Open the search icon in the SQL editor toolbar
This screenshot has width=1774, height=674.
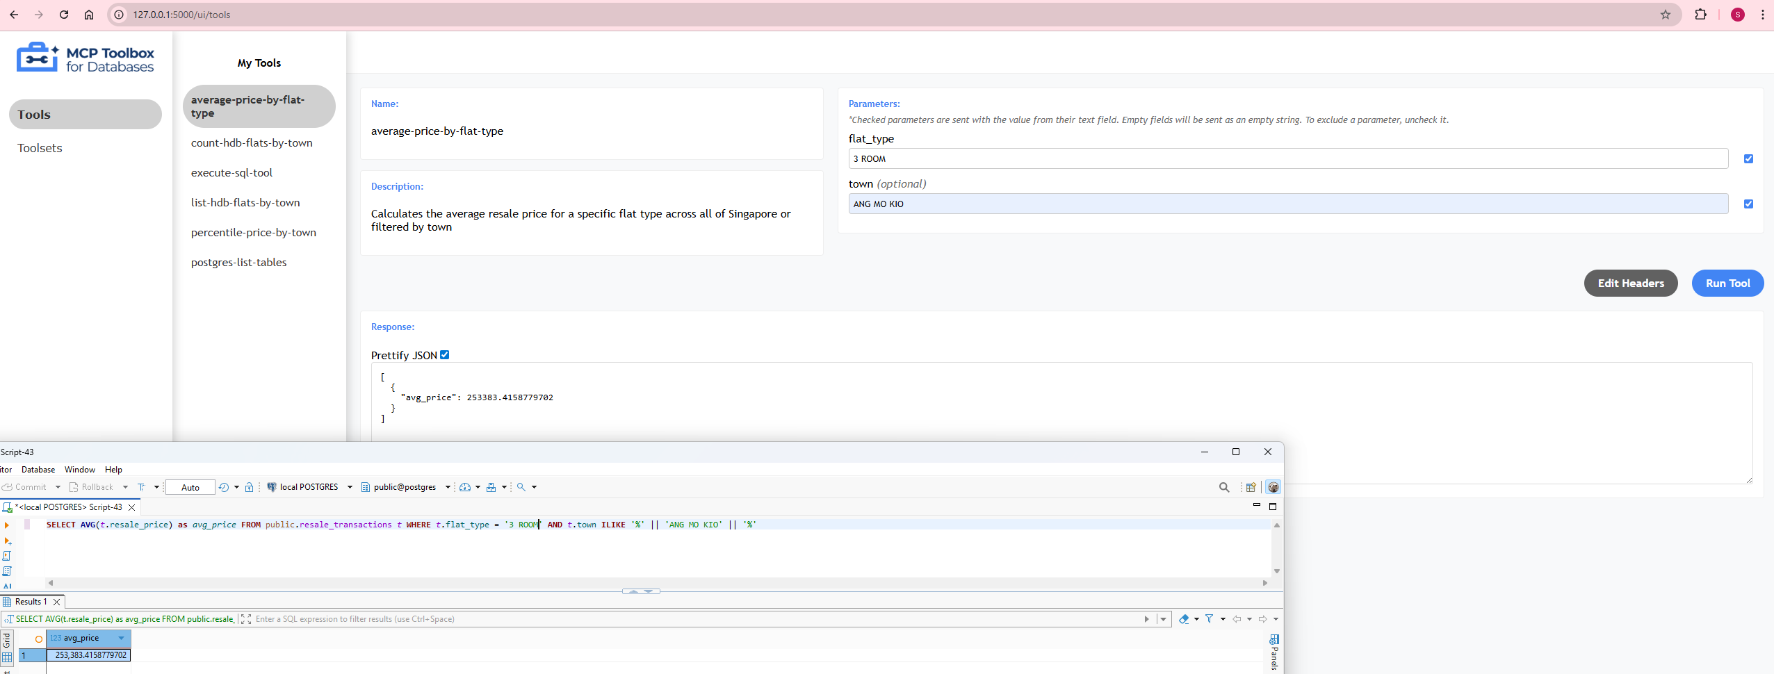(x=521, y=487)
